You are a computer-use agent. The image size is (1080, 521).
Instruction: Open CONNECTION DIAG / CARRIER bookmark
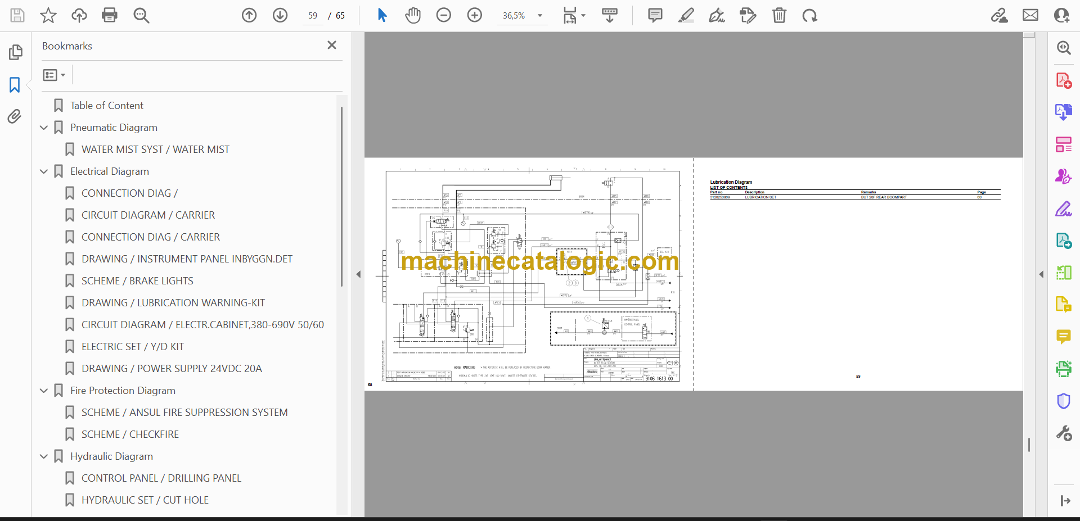[x=151, y=237]
